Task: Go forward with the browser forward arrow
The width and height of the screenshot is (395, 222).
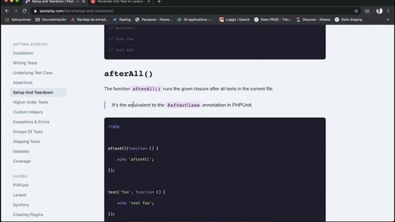Action: pyautogui.click(x=15, y=11)
